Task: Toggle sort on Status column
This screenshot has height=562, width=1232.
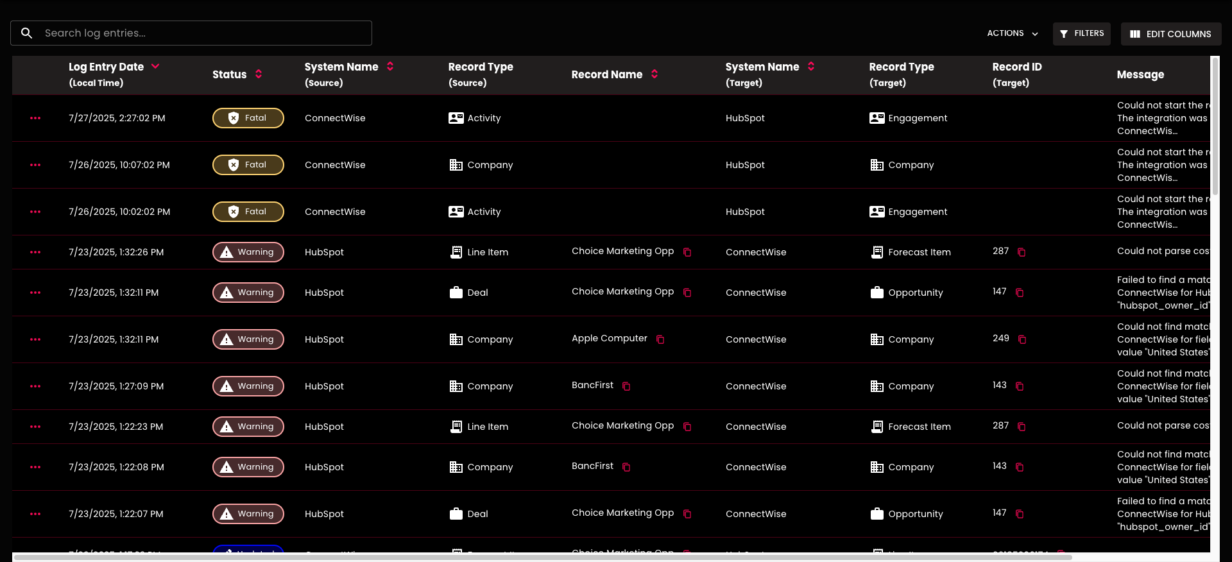Action: [x=259, y=74]
